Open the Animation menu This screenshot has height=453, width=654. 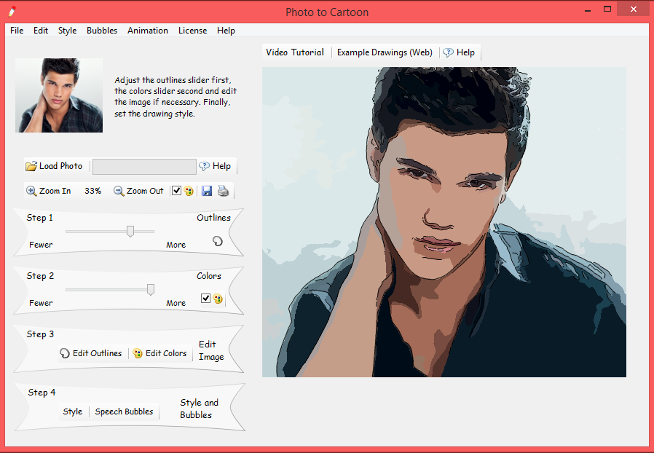[148, 31]
